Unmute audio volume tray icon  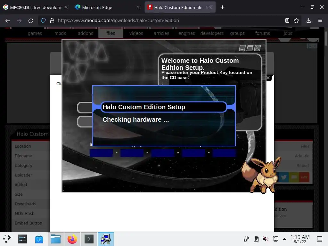pyautogui.click(x=266, y=239)
